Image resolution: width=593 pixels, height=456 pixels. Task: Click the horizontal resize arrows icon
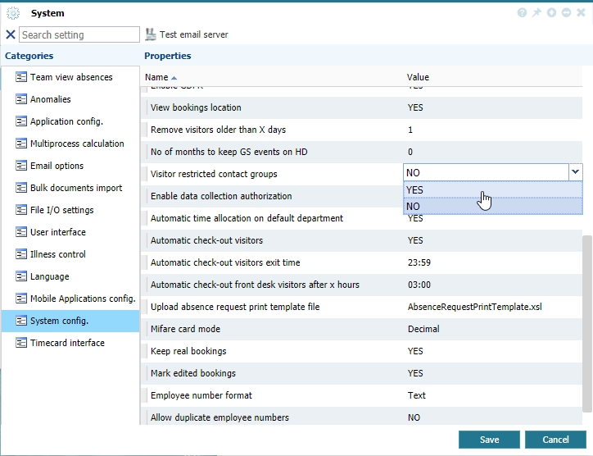566,13
